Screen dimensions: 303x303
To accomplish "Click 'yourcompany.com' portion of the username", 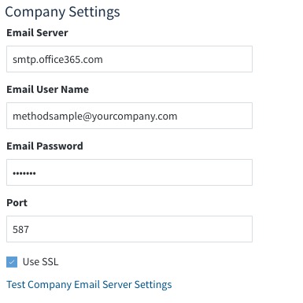I will point(135,116).
